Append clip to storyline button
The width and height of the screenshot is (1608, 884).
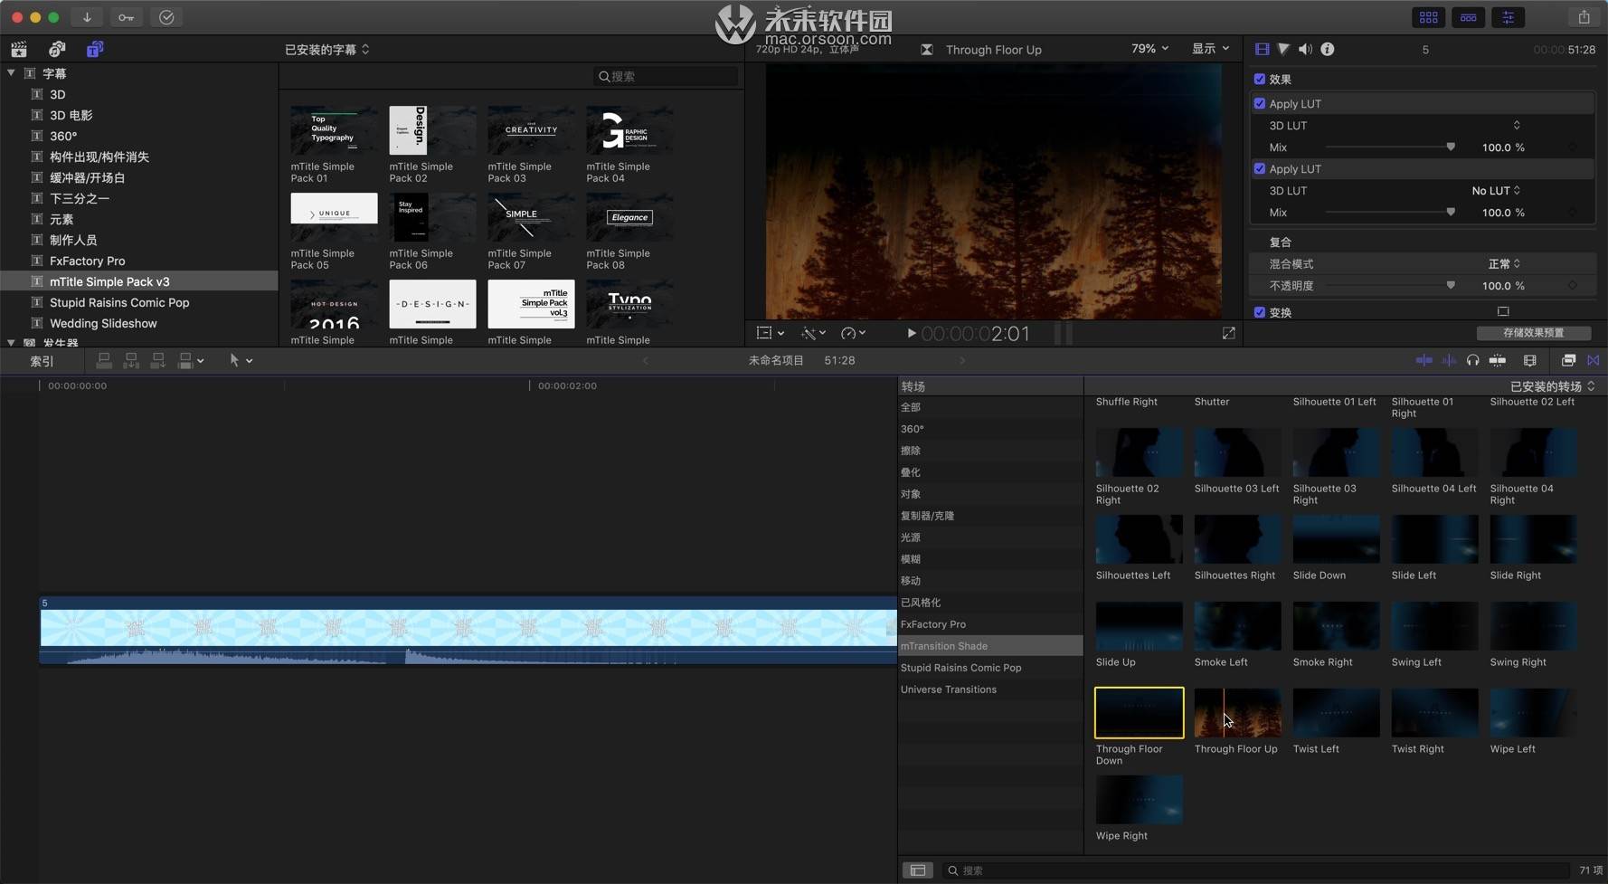pyautogui.click(x=158, y=360)
